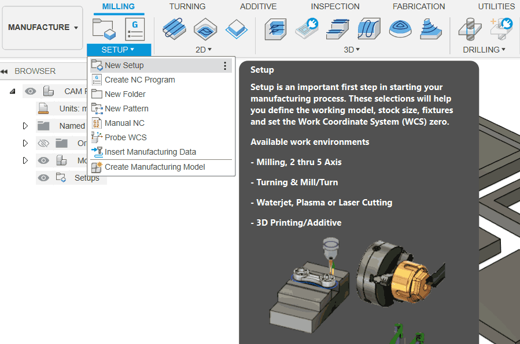Viewport: 520px width, 344px height.
Task: Click the New Setup toolbar icon
Action: click(104, 29)
